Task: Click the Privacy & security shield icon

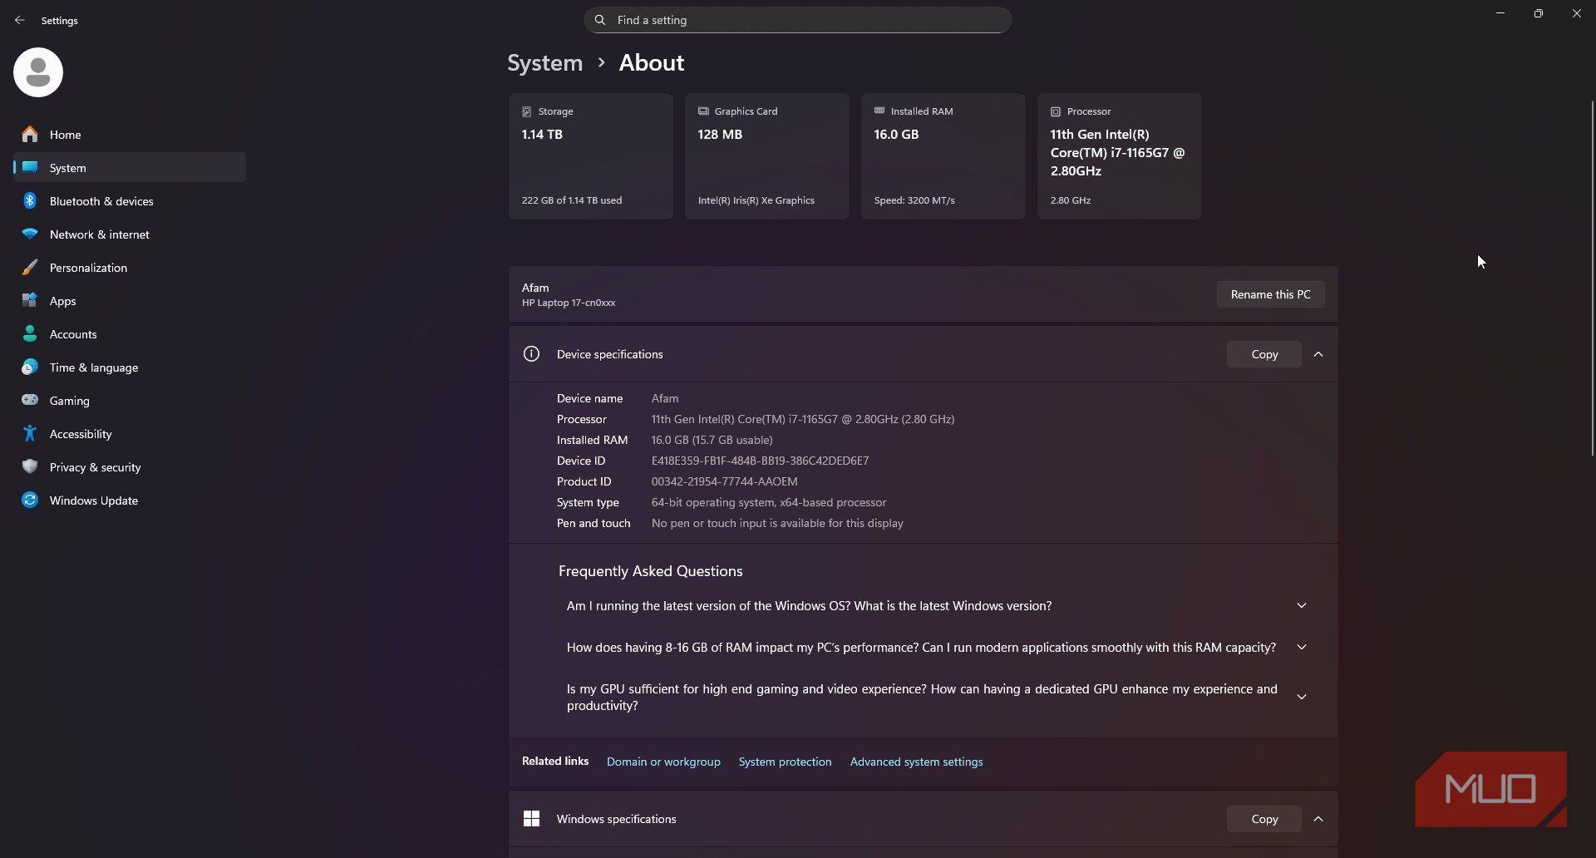Action: tap(30, 466)
